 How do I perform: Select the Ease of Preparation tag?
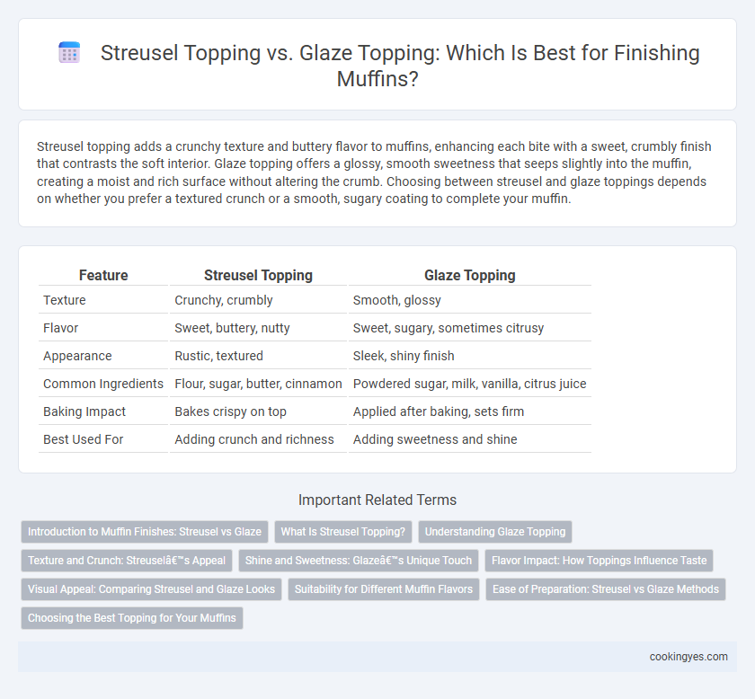(606, 589)
